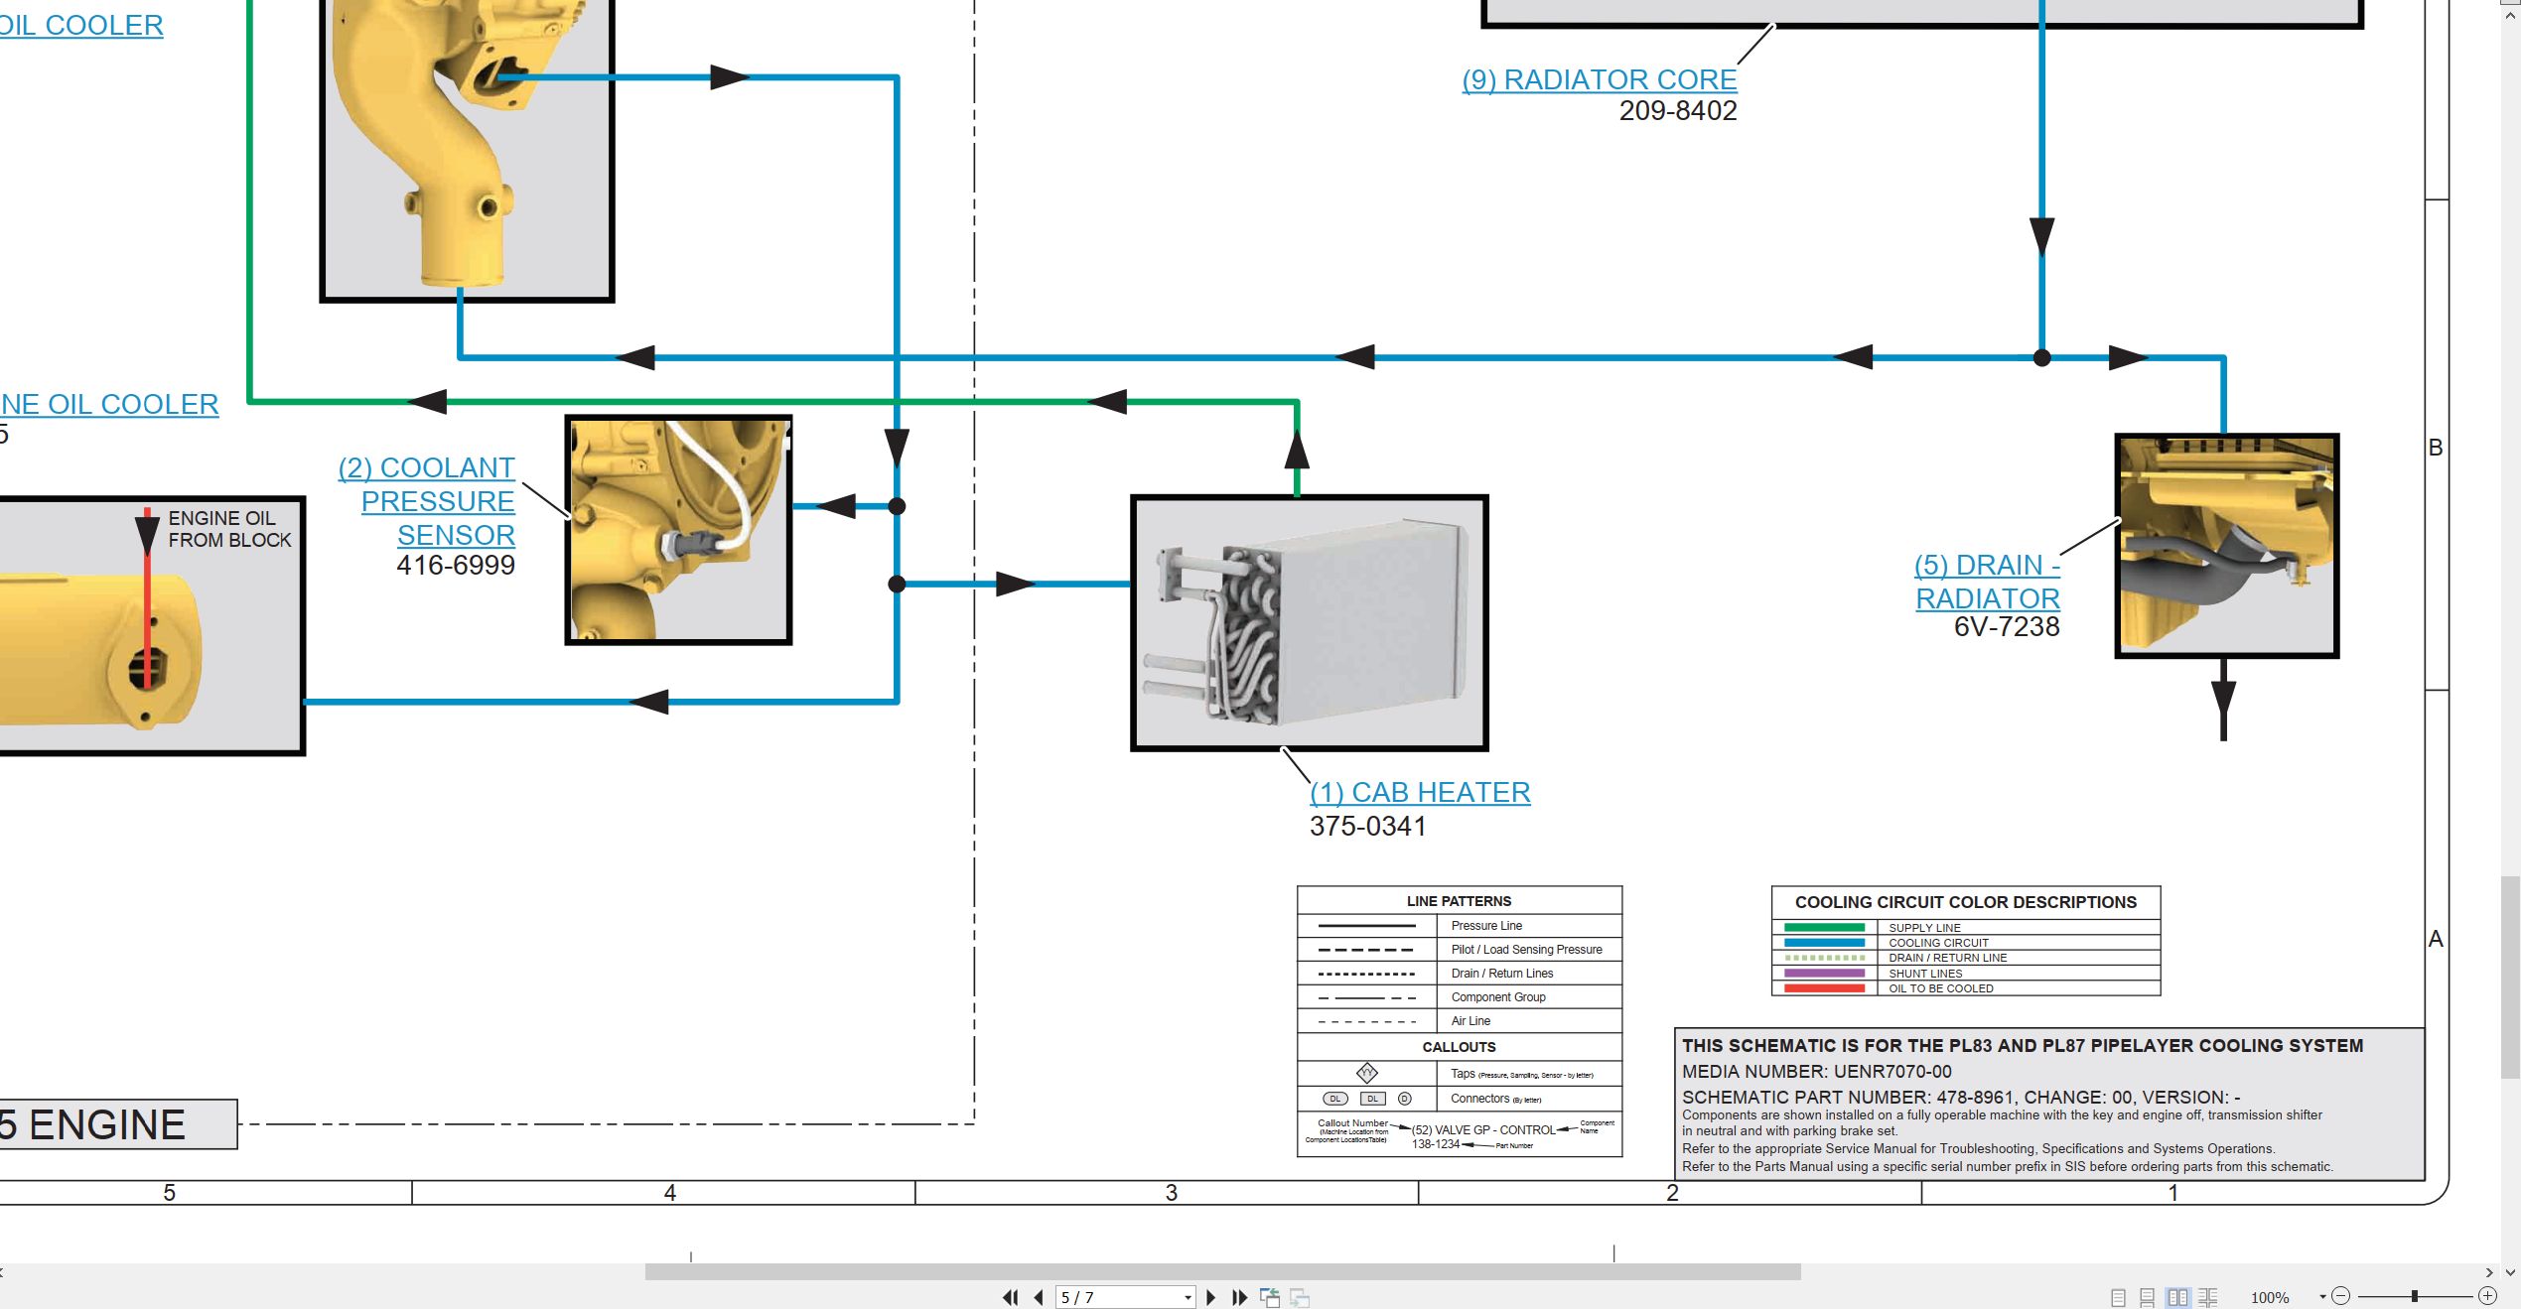The image size is (2521, 1309).
Task: Select the facing pages view
Action: pos(2177,1297)
